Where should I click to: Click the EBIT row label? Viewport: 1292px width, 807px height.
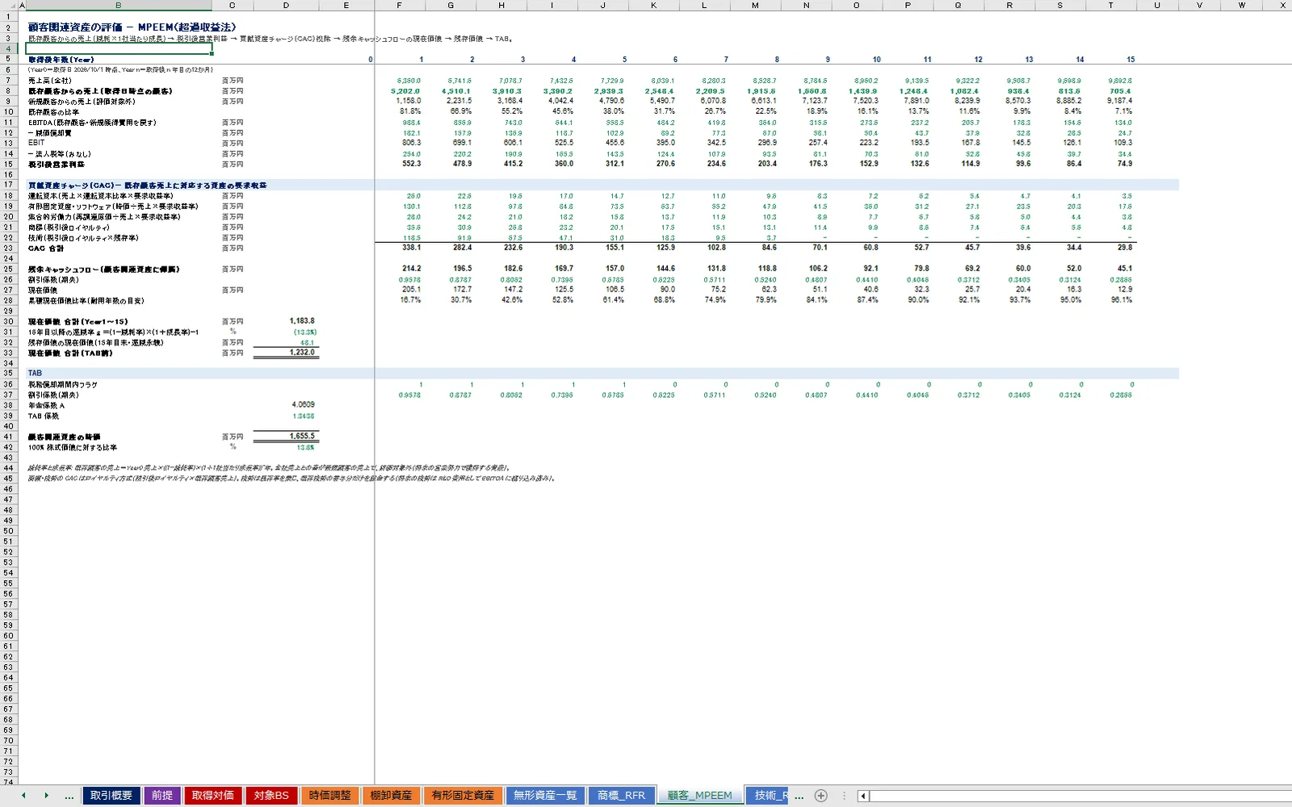36,143
